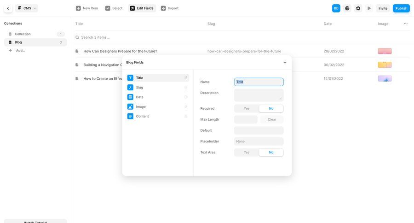Image resolution: width=414 pixels, height=223 pixels.
Task: Select Collection in the sidebar
Action: click(x=35, y=34)
